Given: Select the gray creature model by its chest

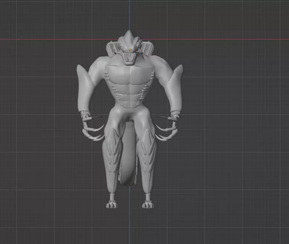Looking at the screenshot, I should point(129,76).
